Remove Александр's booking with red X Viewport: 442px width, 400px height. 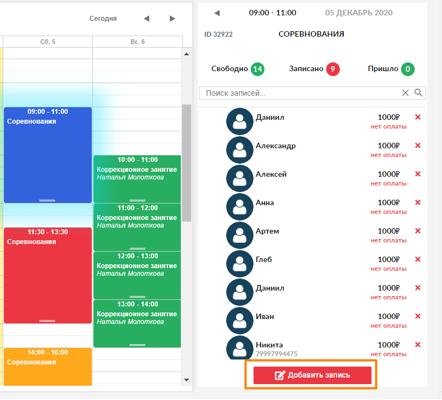tap(418, 146)
